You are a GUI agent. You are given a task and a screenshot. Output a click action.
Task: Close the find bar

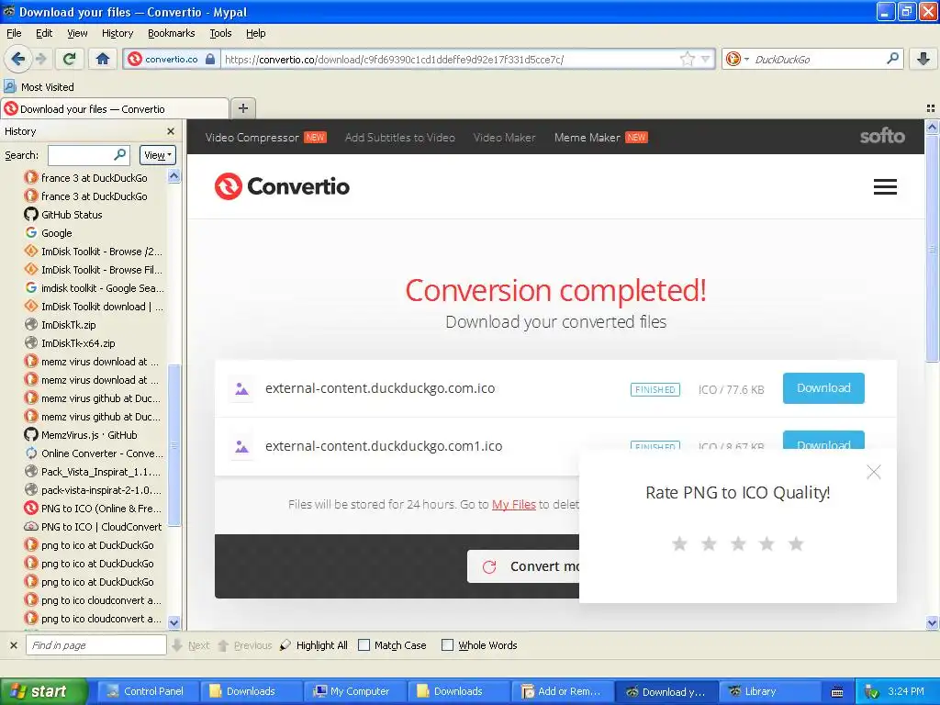[13, 645]
